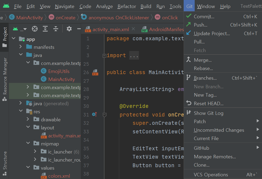Collapse the values folder
This screenshot has height=179, width=262.
point(28,167)
